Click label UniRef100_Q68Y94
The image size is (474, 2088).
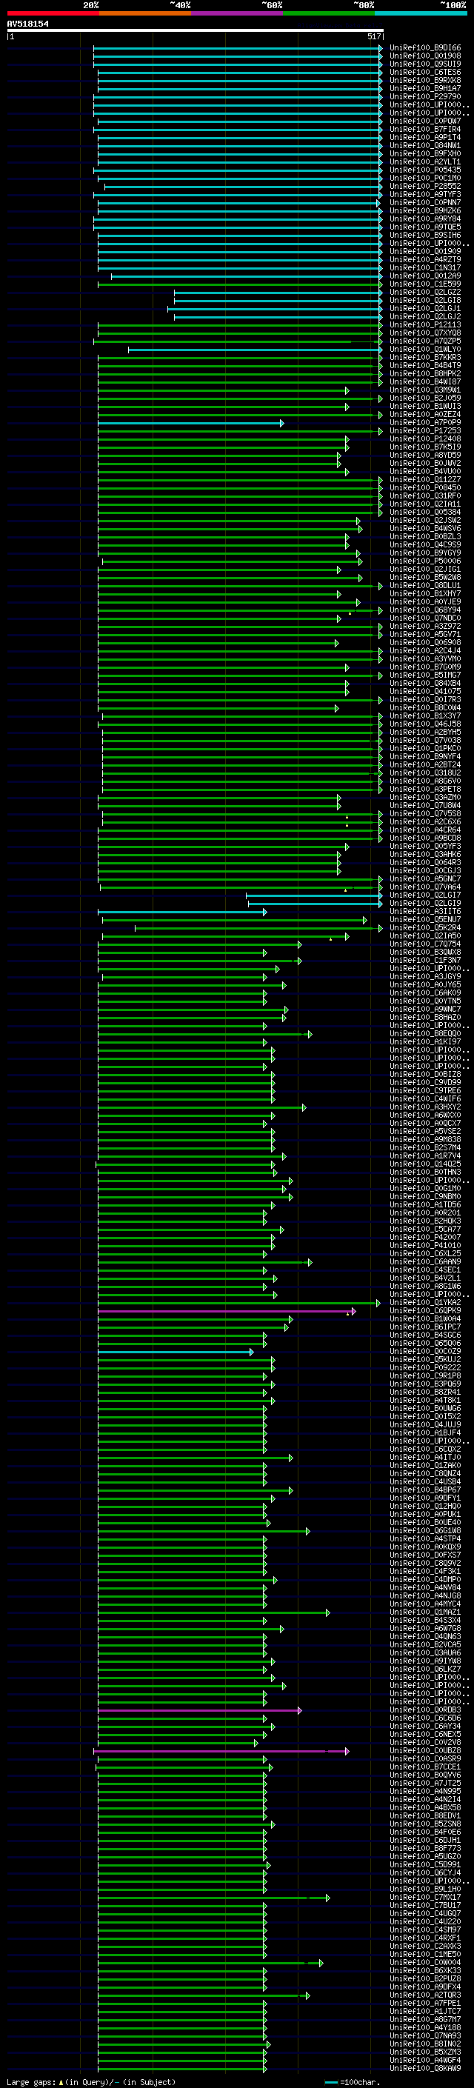[425, 610]
